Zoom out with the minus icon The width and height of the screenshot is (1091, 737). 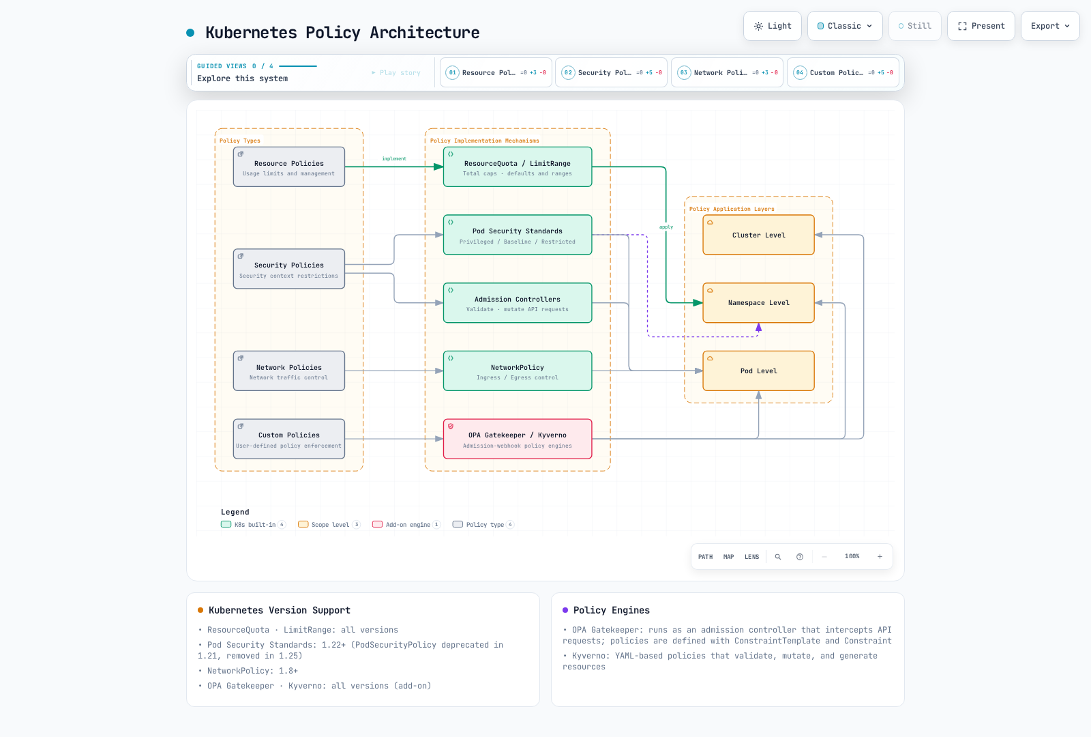[824, 557]
